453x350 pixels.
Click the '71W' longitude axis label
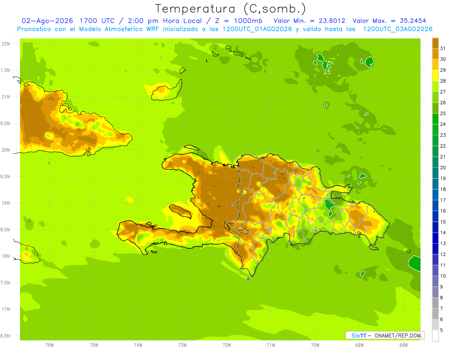pyautogui.click(x=271, y=345)
